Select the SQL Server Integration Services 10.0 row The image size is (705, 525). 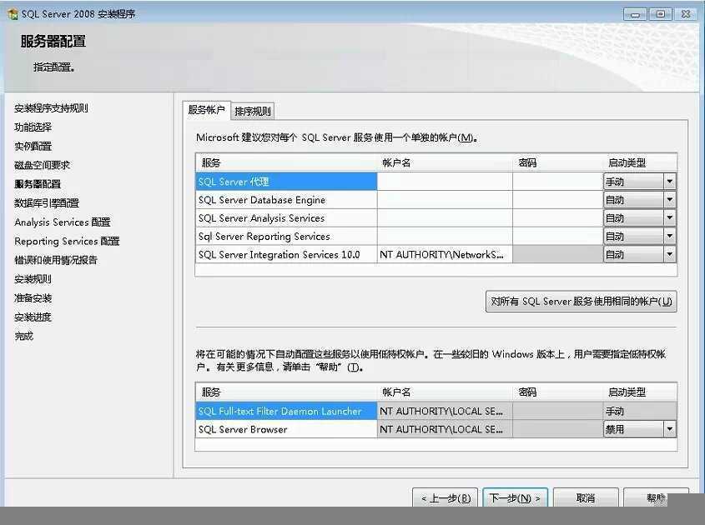(286, 255)
